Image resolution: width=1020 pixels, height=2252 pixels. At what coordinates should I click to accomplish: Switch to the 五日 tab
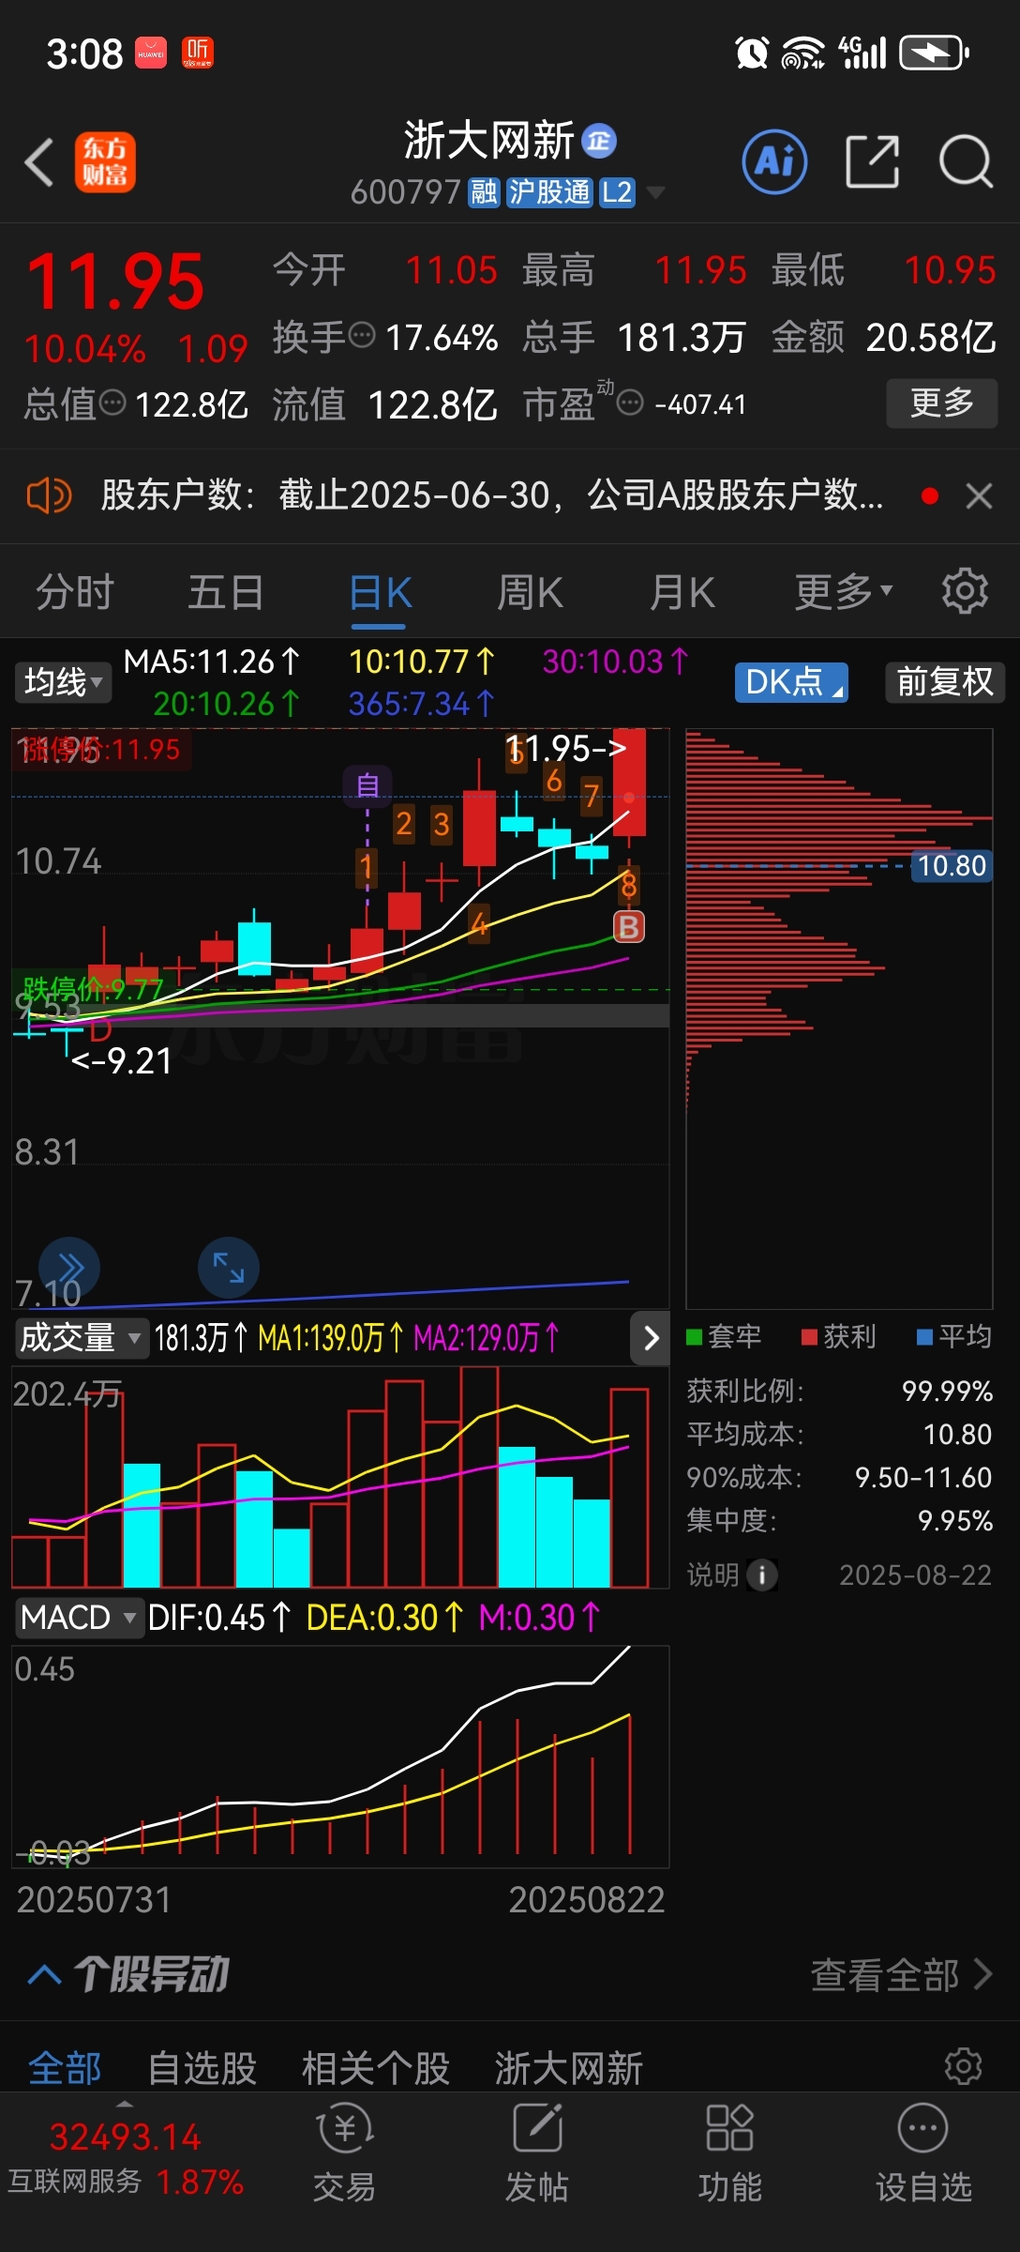[226, 593]
